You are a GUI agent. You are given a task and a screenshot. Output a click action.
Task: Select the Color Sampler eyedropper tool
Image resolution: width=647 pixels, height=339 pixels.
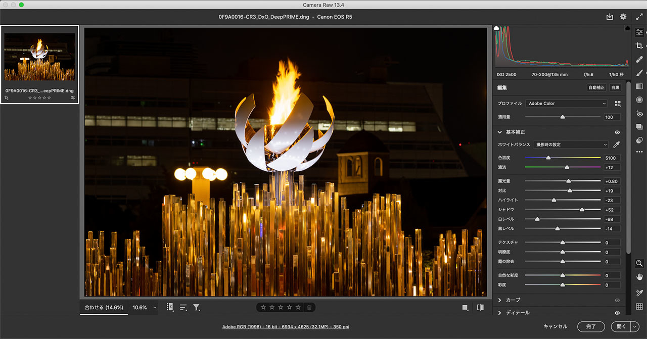click(639, 293)
